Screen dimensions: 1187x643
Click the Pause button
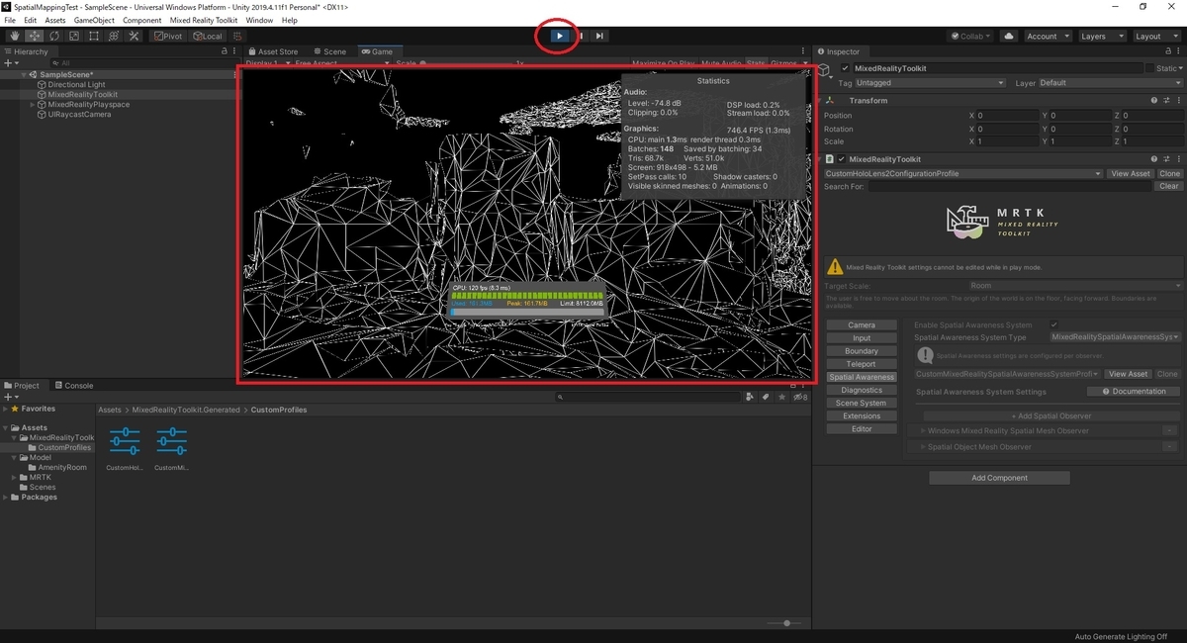click(581, 37)
